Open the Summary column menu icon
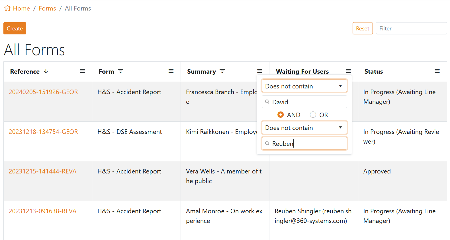The width and height of the screenshot is (450, 240). [259, 71]
